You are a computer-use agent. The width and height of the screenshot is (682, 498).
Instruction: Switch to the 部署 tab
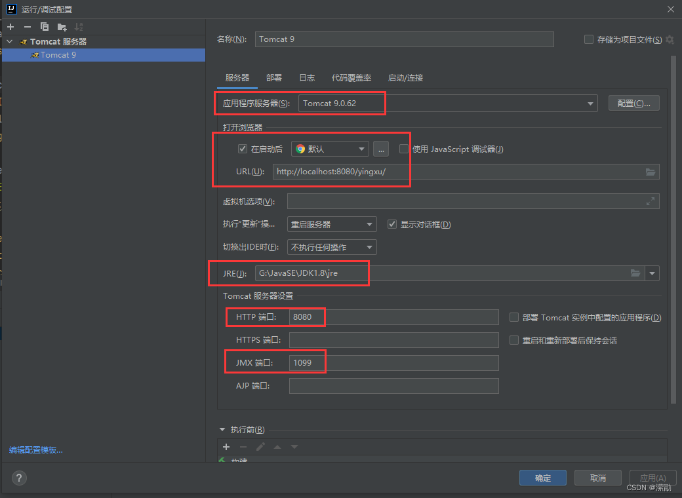[274, 78]
